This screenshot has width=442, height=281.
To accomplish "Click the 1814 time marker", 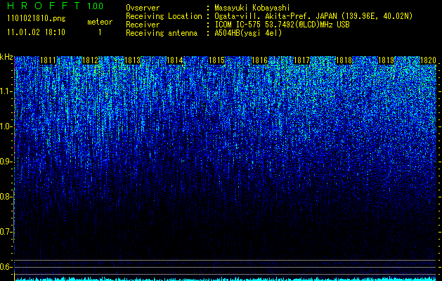I will (x=175, y=60).
